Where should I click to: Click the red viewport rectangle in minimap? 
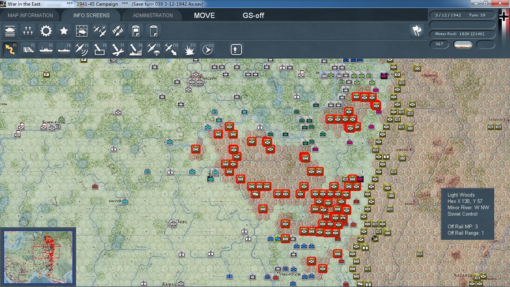coord(46,251)
